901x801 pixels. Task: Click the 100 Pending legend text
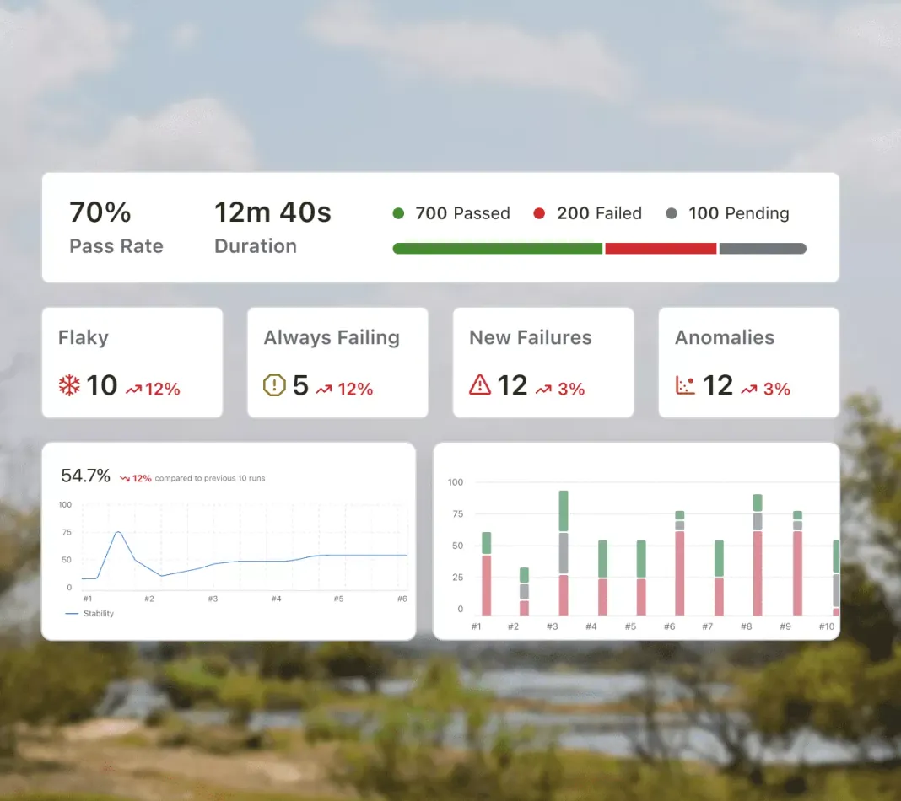(x=739, y=213)
